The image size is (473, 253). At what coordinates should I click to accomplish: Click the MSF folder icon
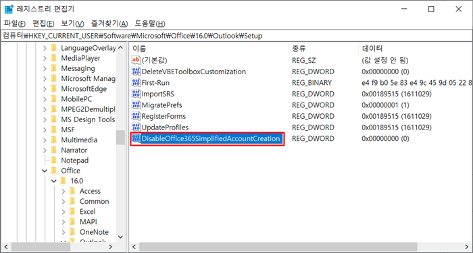click(x=53, y=130)
